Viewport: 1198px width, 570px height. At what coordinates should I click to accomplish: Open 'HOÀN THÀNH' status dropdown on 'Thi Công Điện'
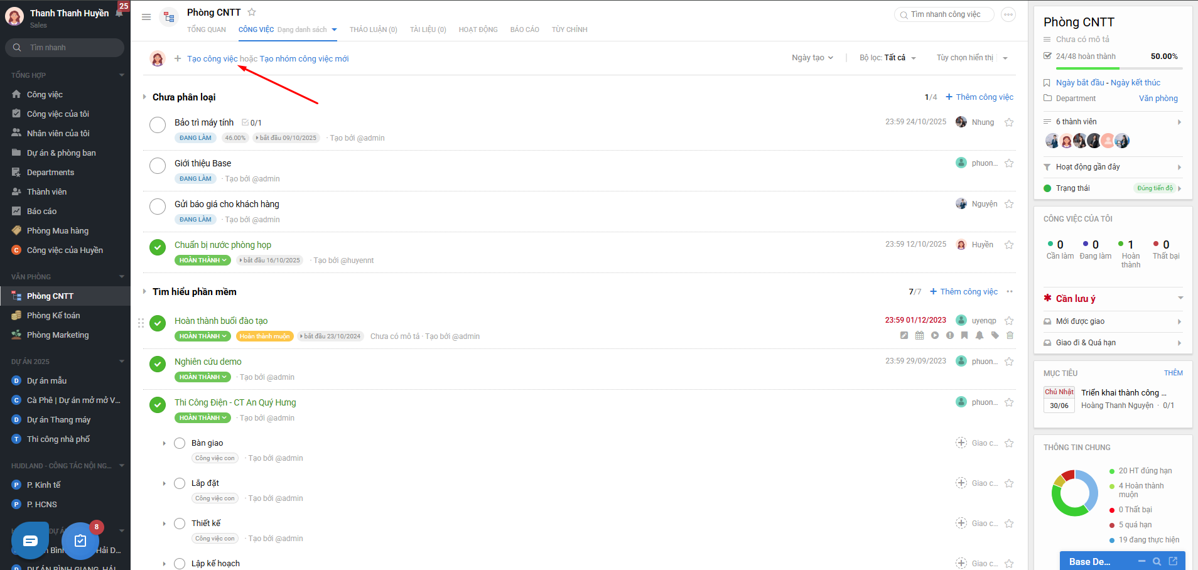(203, 418)
